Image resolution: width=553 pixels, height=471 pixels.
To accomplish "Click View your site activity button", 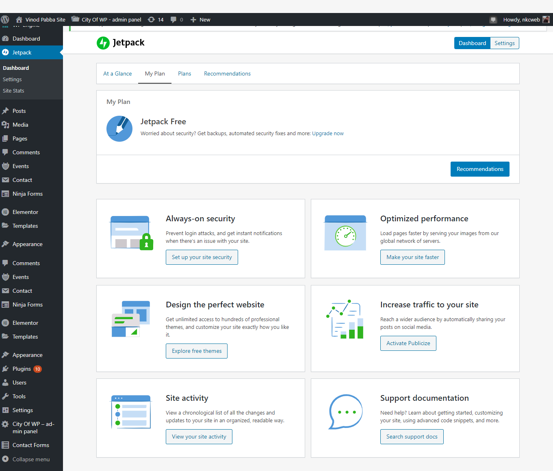I will [x=199, y=436].
